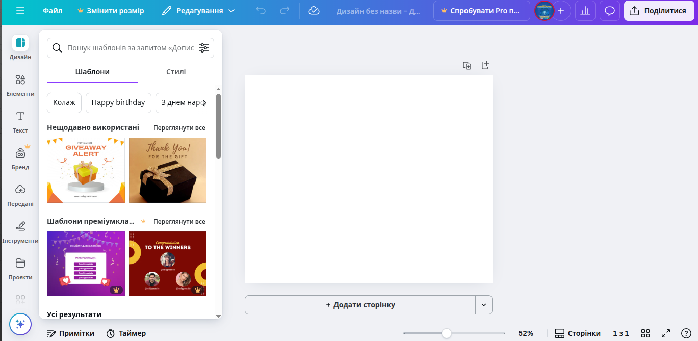
Task: Open the template search filters
Action: coord(204,48)
